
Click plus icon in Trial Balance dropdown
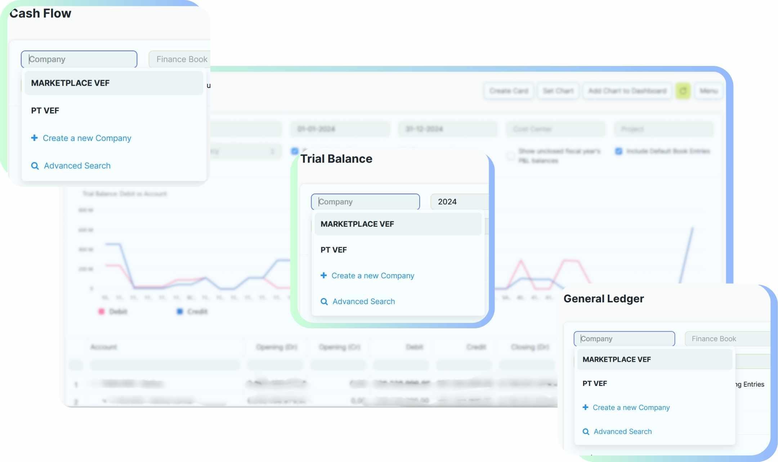[x=323, y=275]
